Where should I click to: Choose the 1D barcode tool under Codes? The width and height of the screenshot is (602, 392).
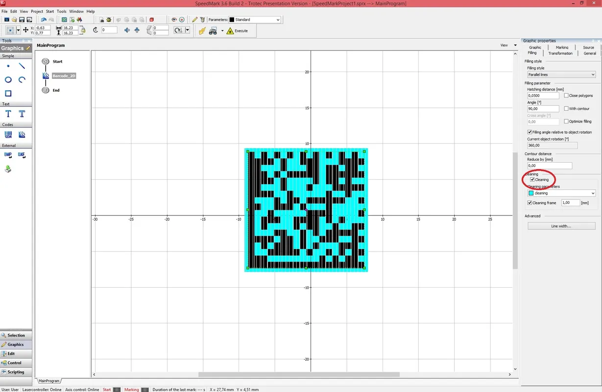[x=8, y=135]
